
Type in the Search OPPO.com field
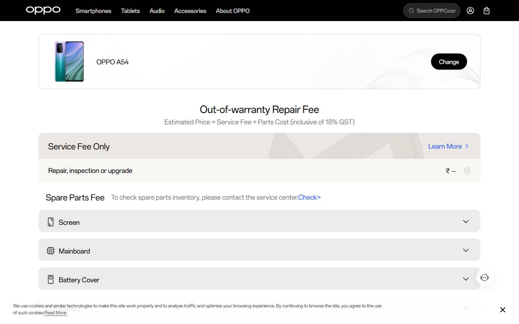436,11
